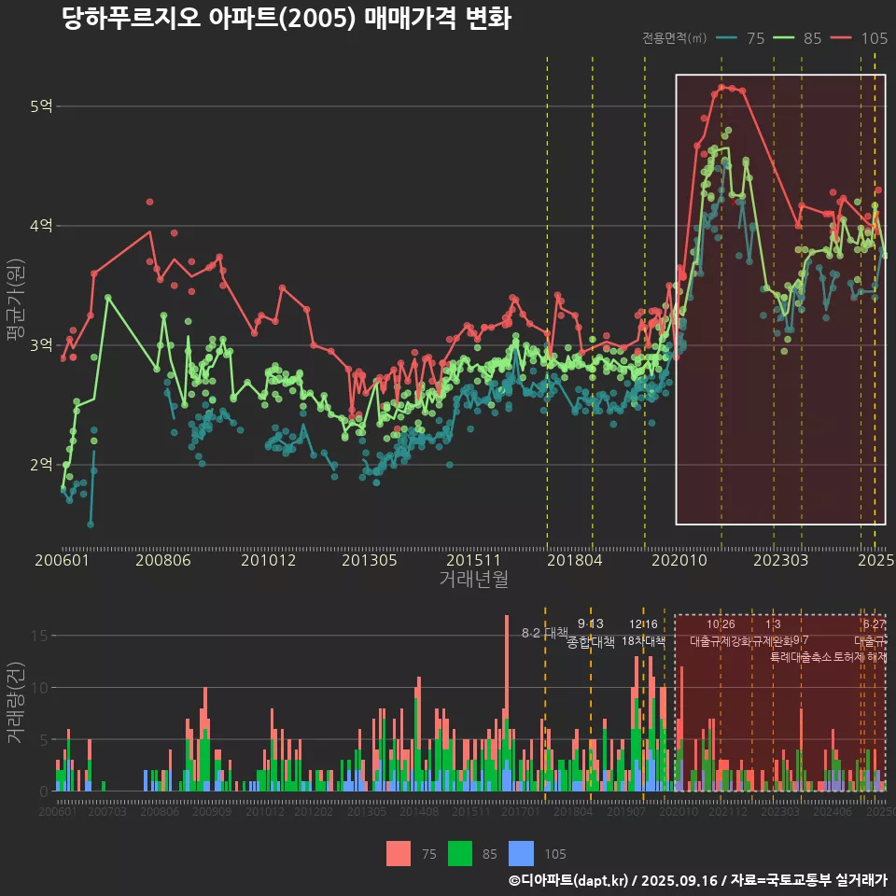Click the 자료=국토교통부 실거래가 data source text
This screenshot has width=896, height=896.
808,880
